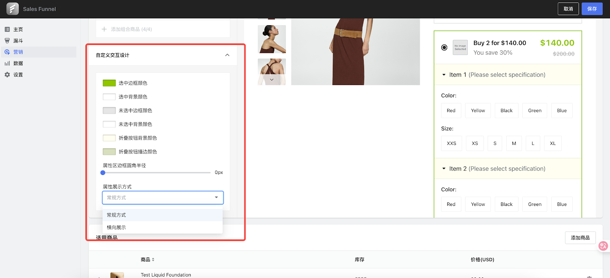Click the 数据 bar chart icon
This screenshot has height=278, width=610.
7,63
